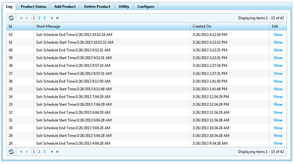Select message 'Solr Schedule End Time:3/26/2013 9:52:31 AM'
294x164 pixels.
click(73, 50)
